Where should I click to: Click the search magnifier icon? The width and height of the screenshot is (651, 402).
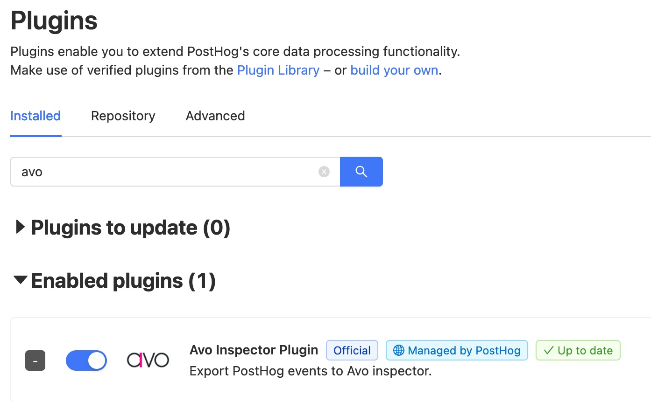(361, 172)
